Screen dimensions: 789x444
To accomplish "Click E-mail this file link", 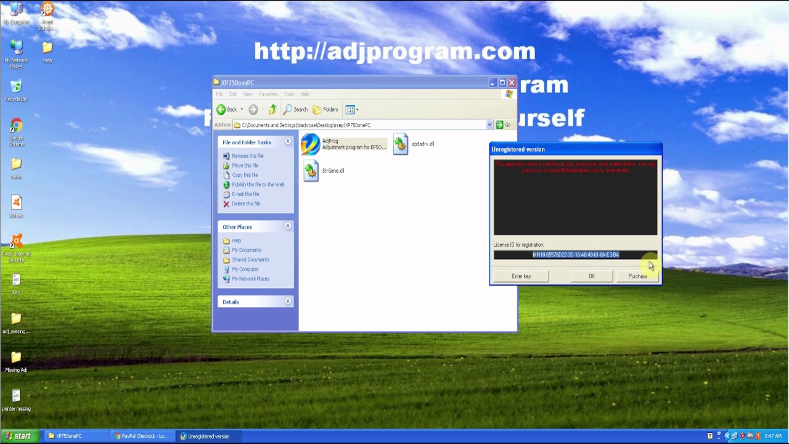I will point(245,194).
